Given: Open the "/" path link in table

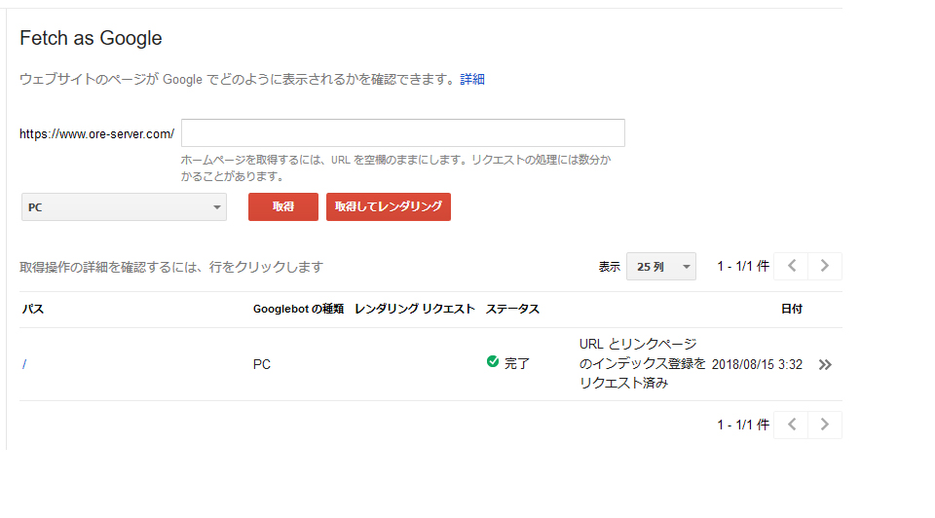Looking at the screenshot, I should point(23,364).
